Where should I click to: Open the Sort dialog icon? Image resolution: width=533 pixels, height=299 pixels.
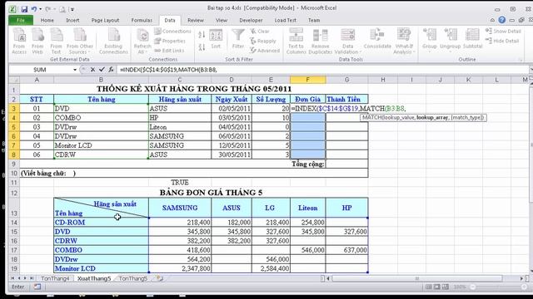216,40
